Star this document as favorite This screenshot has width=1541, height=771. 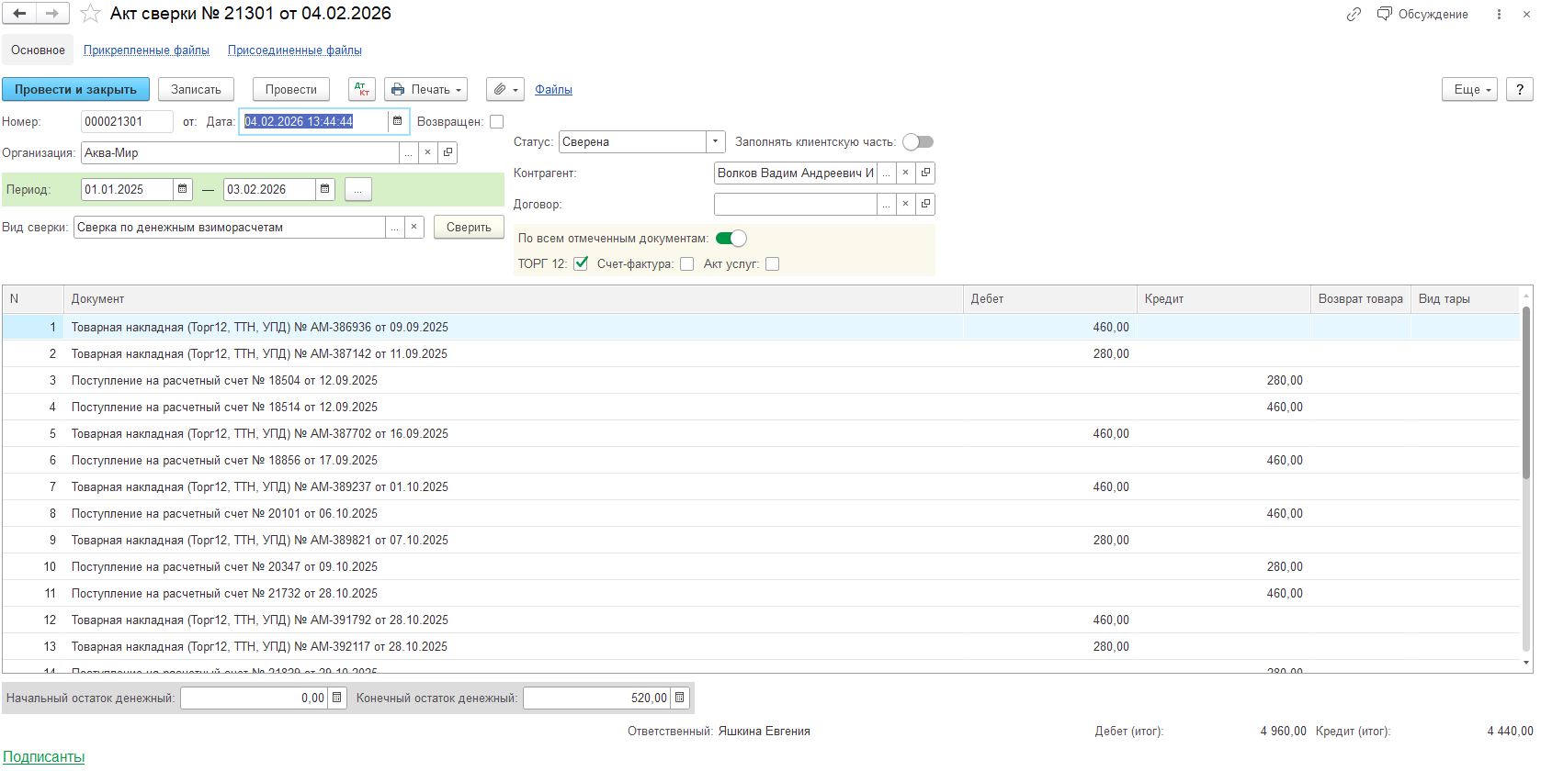(x=90, y=14)
